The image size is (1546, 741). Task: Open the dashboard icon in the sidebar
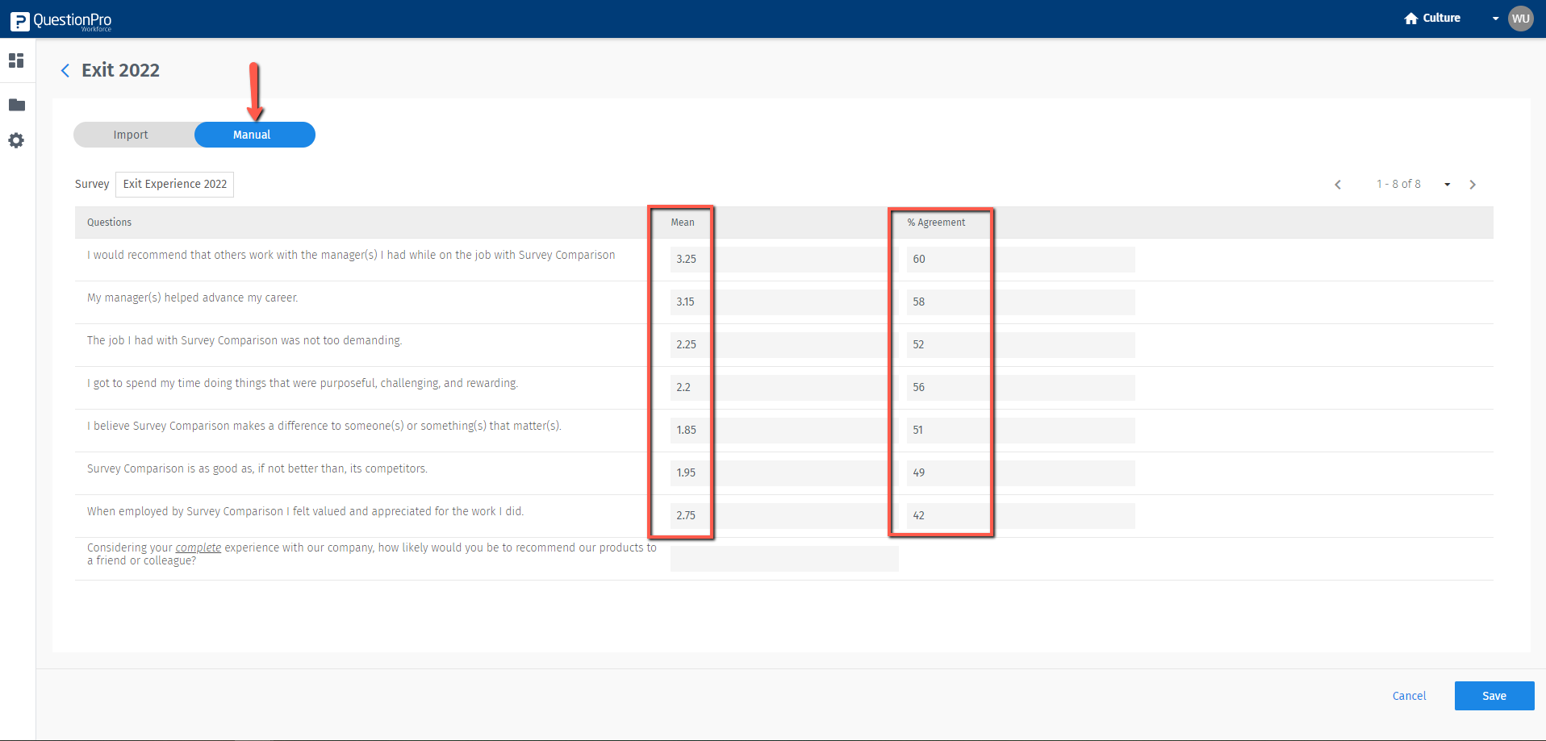[x=16, y=60]
